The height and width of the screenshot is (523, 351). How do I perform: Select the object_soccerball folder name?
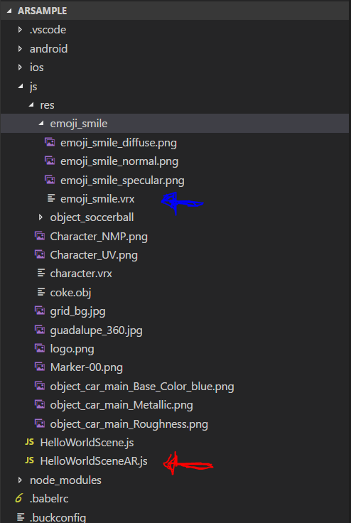(92, 217)
